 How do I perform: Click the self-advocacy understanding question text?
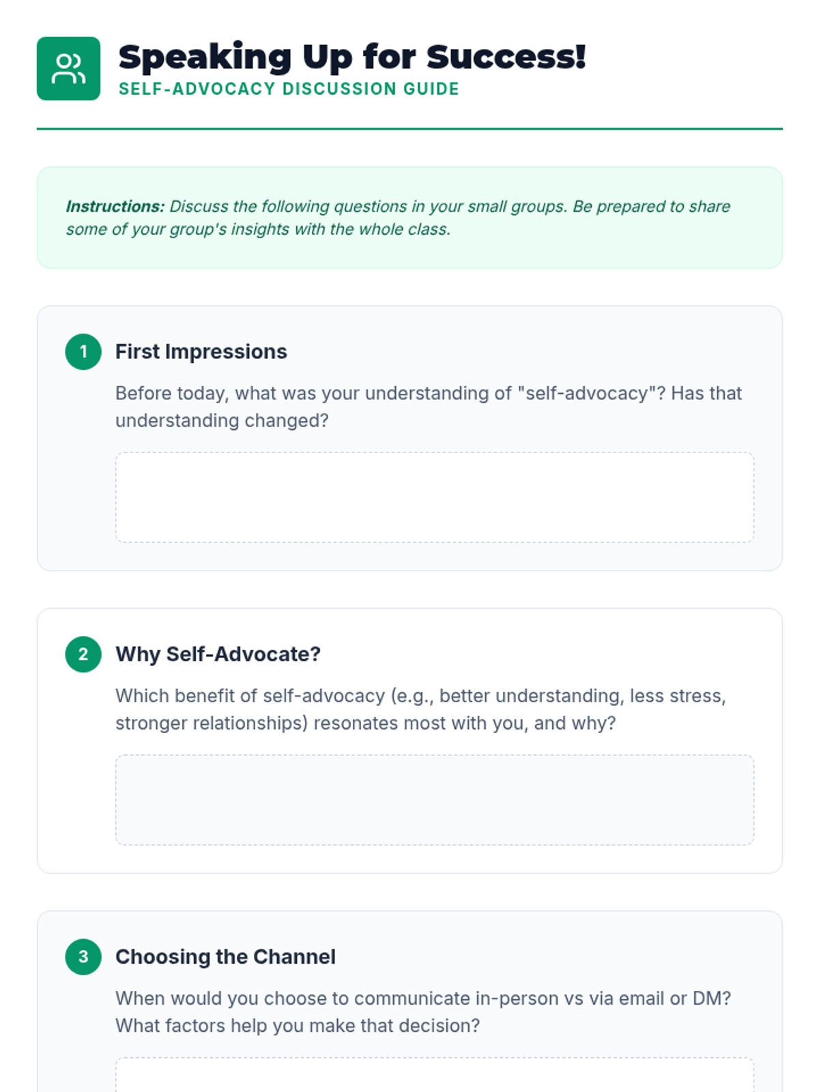coord(428,406)
